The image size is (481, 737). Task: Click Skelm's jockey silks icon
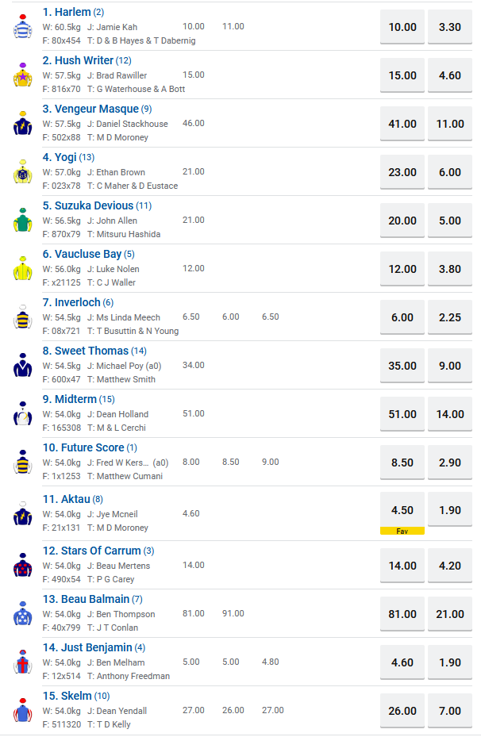[21, 711]
